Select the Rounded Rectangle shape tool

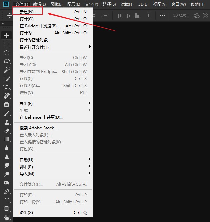click(x=7, y=209)
